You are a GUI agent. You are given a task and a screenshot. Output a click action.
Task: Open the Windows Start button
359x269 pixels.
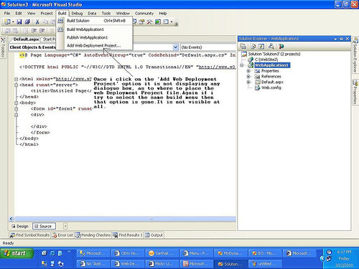[x=16, y=253]
